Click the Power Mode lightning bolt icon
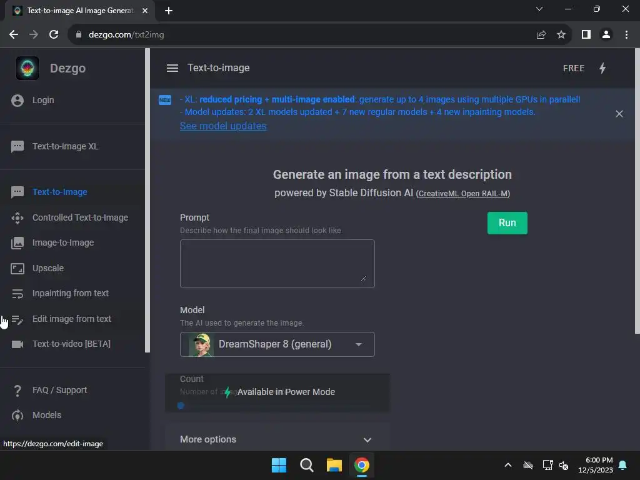The height and width of the screenshot is (480, 640). coord(602,68)
